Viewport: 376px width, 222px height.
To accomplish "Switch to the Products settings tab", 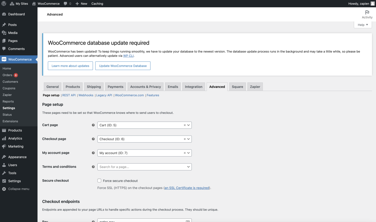I will [73, 87].
